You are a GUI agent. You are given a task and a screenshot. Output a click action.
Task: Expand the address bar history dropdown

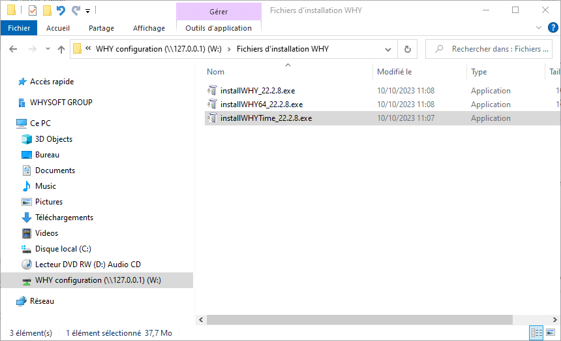389,49
